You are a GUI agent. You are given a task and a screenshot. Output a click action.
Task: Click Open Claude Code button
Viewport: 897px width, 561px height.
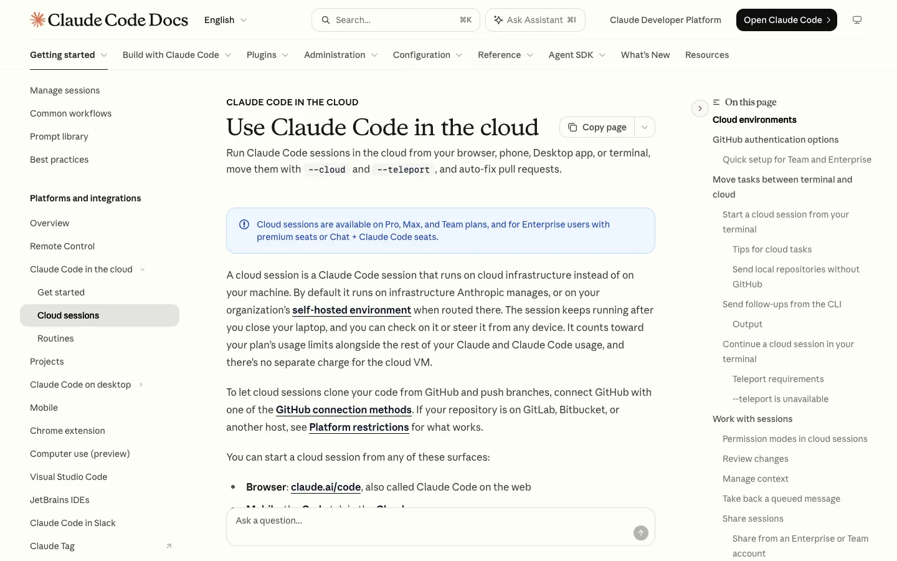pyautogui.click(x=787, y=20)
